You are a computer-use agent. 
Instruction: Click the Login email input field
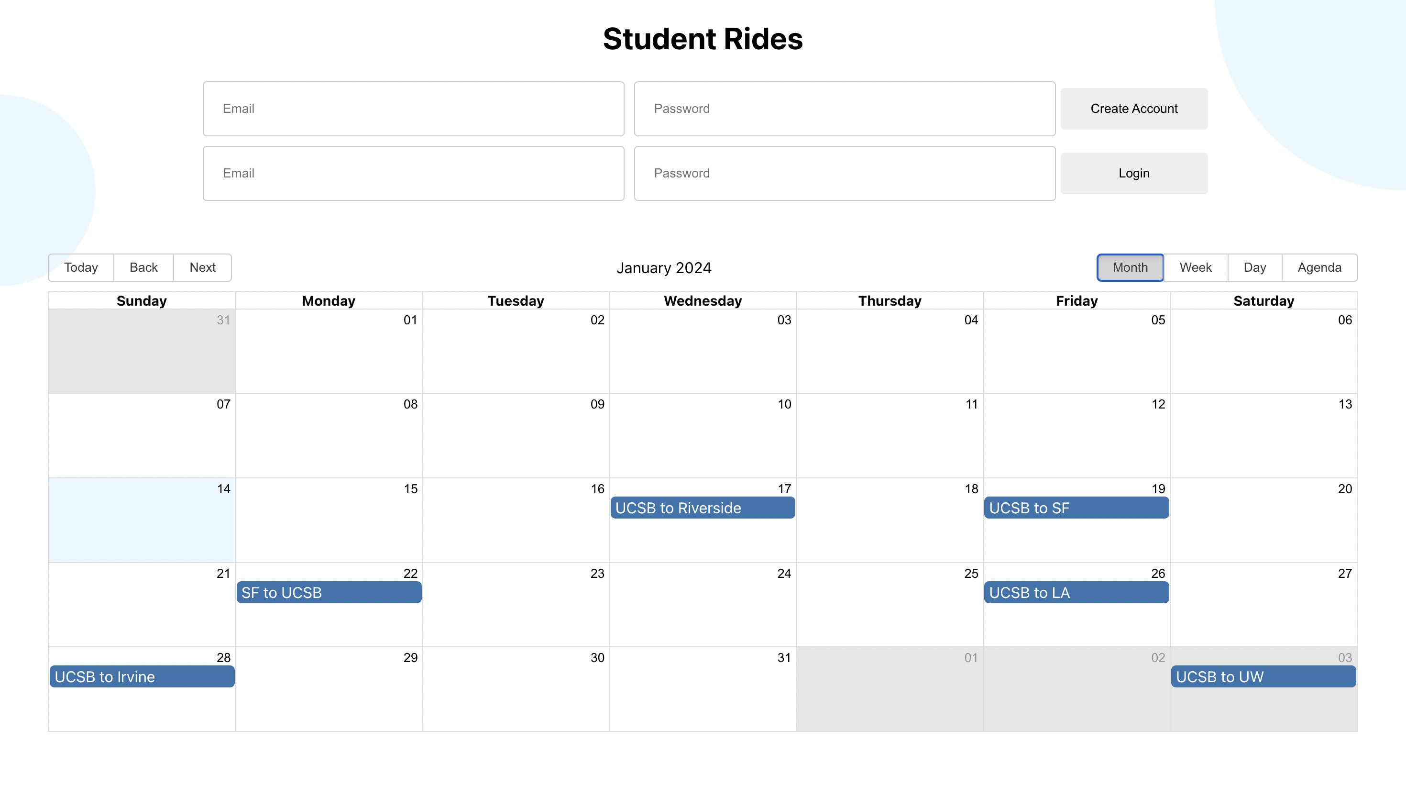tap(413, 173)
